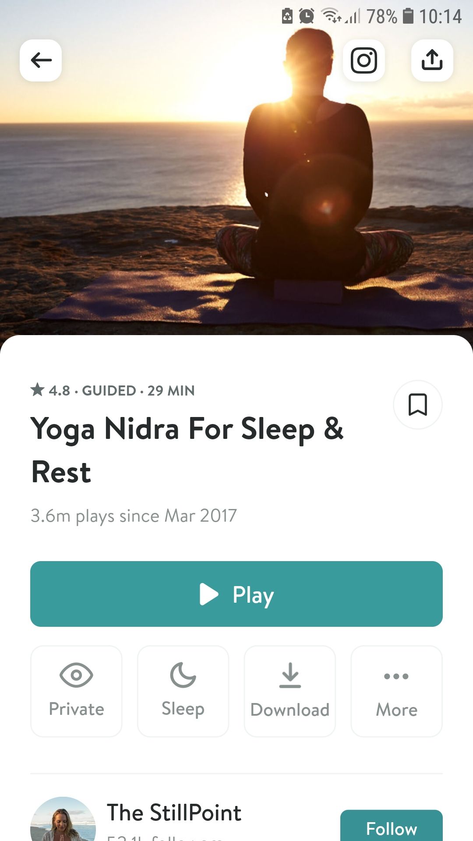Follow The StillPoint teacher
Viewport: 473px width, 841px height.
coord(392,827)
